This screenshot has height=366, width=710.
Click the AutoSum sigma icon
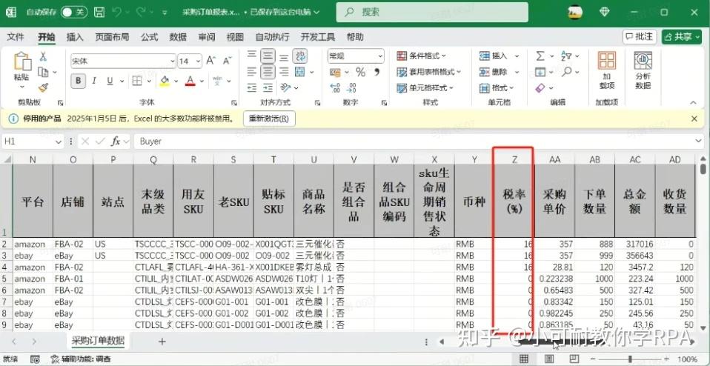click(540, 56)
